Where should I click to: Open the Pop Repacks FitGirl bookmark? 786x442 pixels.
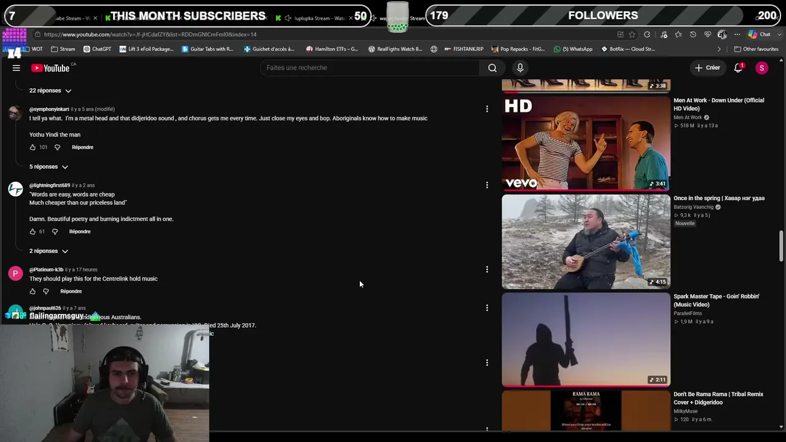pos(518,49)
